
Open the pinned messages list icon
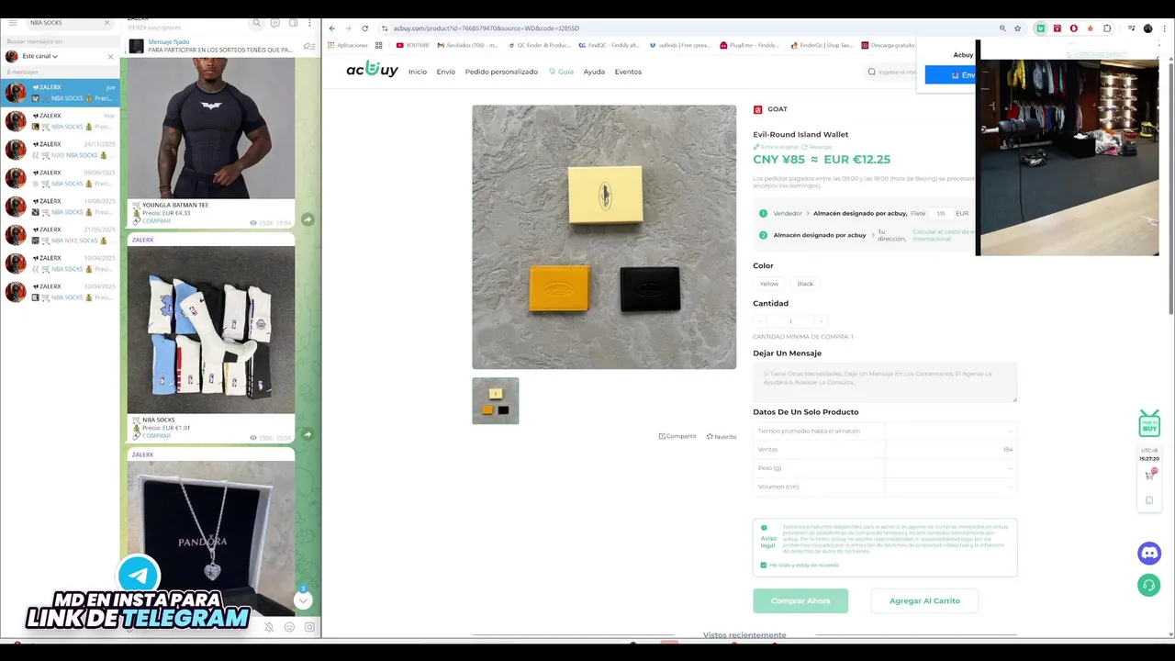(x=309, y=46)
